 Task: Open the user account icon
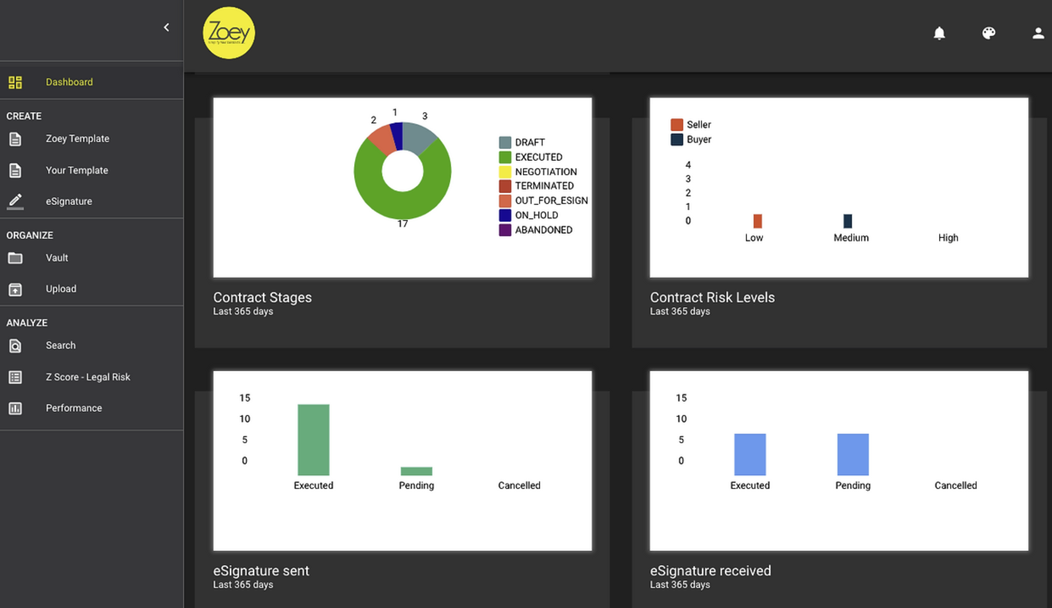coord(1038,33)
